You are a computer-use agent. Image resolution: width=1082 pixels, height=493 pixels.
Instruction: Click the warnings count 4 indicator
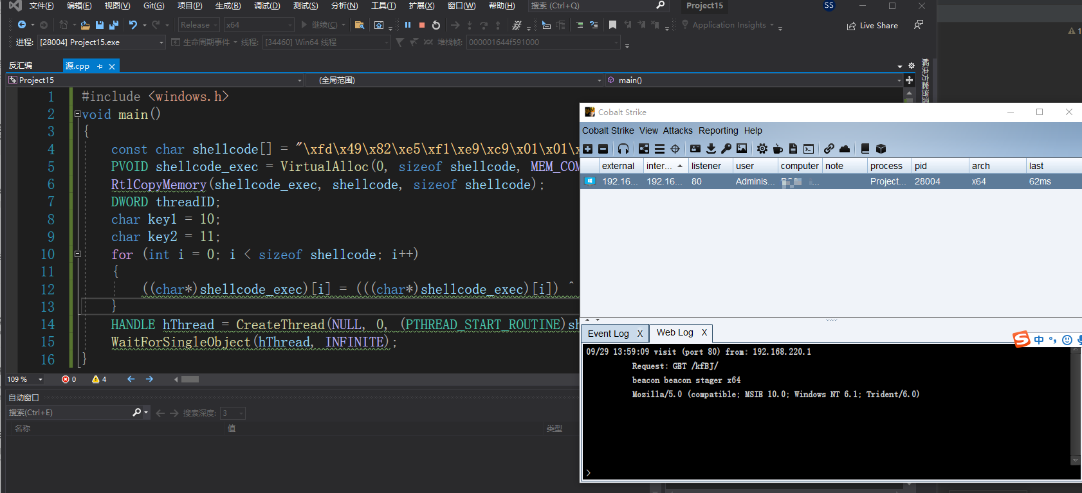(99, 379)
